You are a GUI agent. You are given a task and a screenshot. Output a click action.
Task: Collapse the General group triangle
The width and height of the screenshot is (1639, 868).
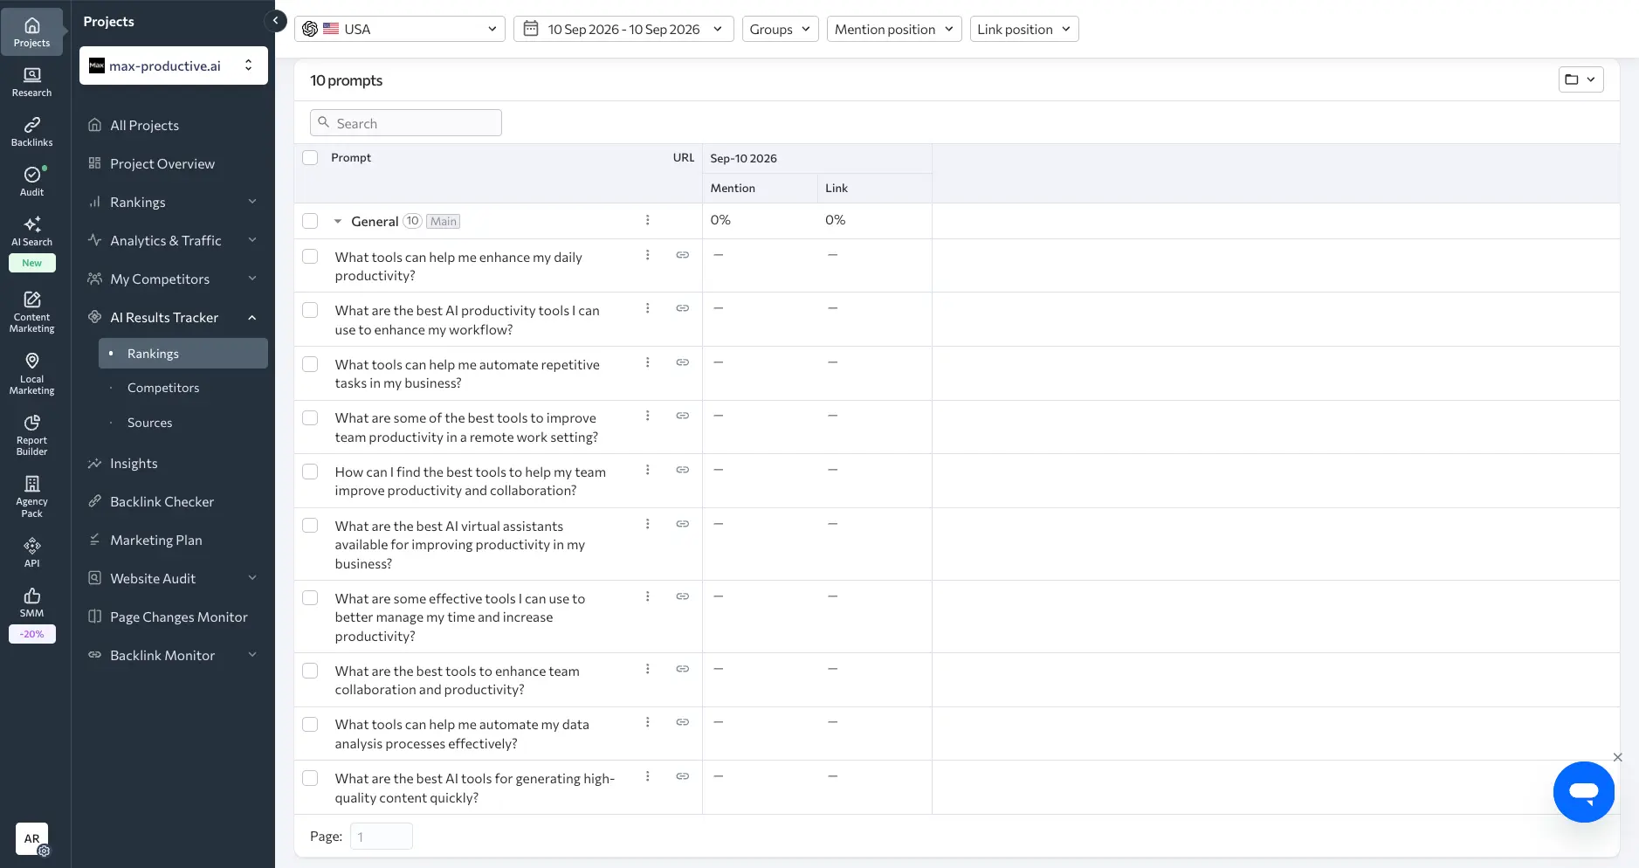338,221
